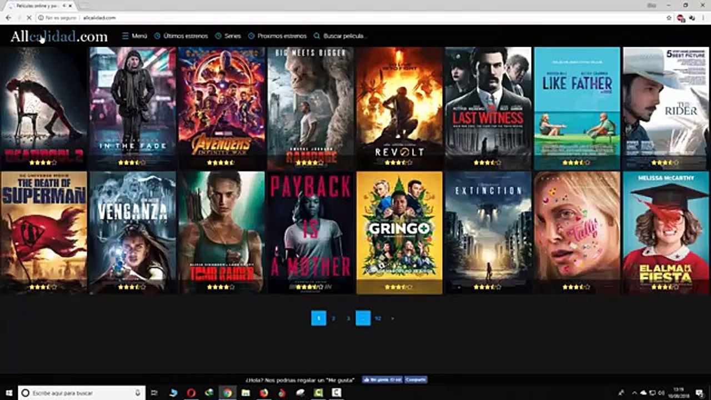Click the taskbar clock and date
The width and height of the screenshot is (711, 400).
[679, 393]
